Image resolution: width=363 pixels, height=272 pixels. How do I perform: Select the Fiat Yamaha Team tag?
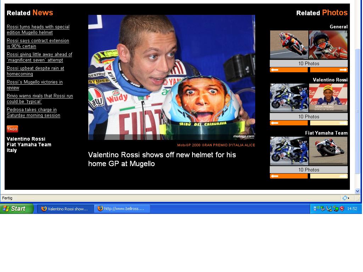29,144
